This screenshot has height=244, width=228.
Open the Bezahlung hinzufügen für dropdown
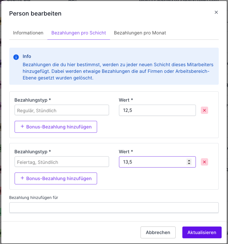(114, 208)
